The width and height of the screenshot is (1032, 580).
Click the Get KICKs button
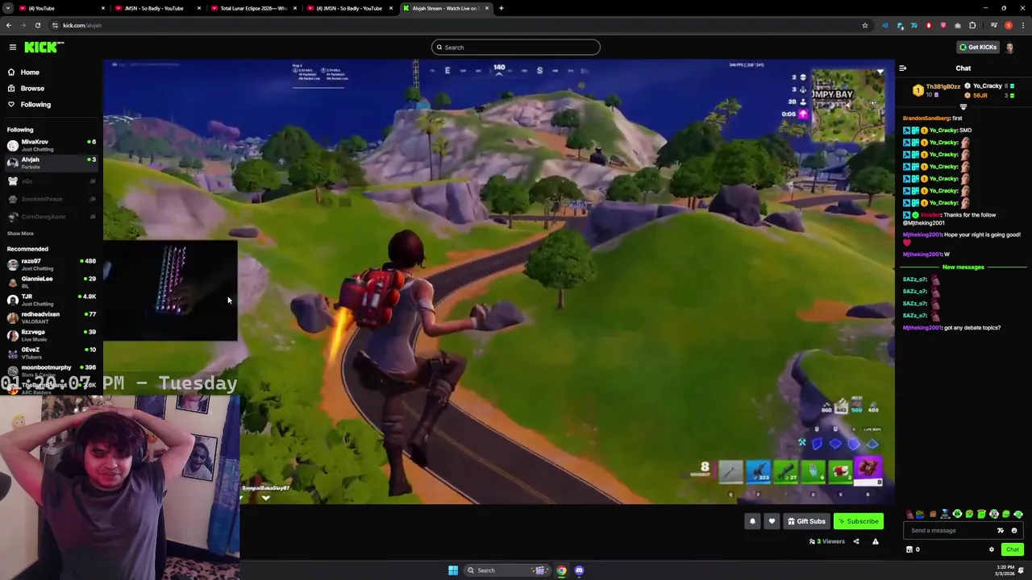tap(977, 47)
